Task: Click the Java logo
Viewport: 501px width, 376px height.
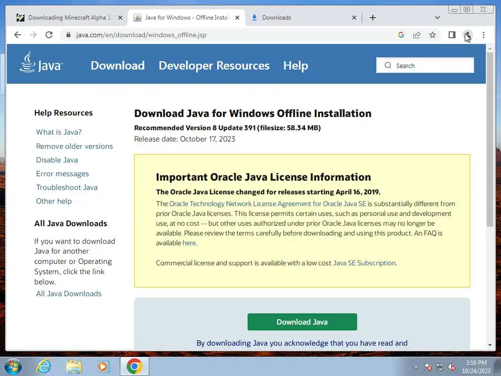Action: tap(41, 63)
